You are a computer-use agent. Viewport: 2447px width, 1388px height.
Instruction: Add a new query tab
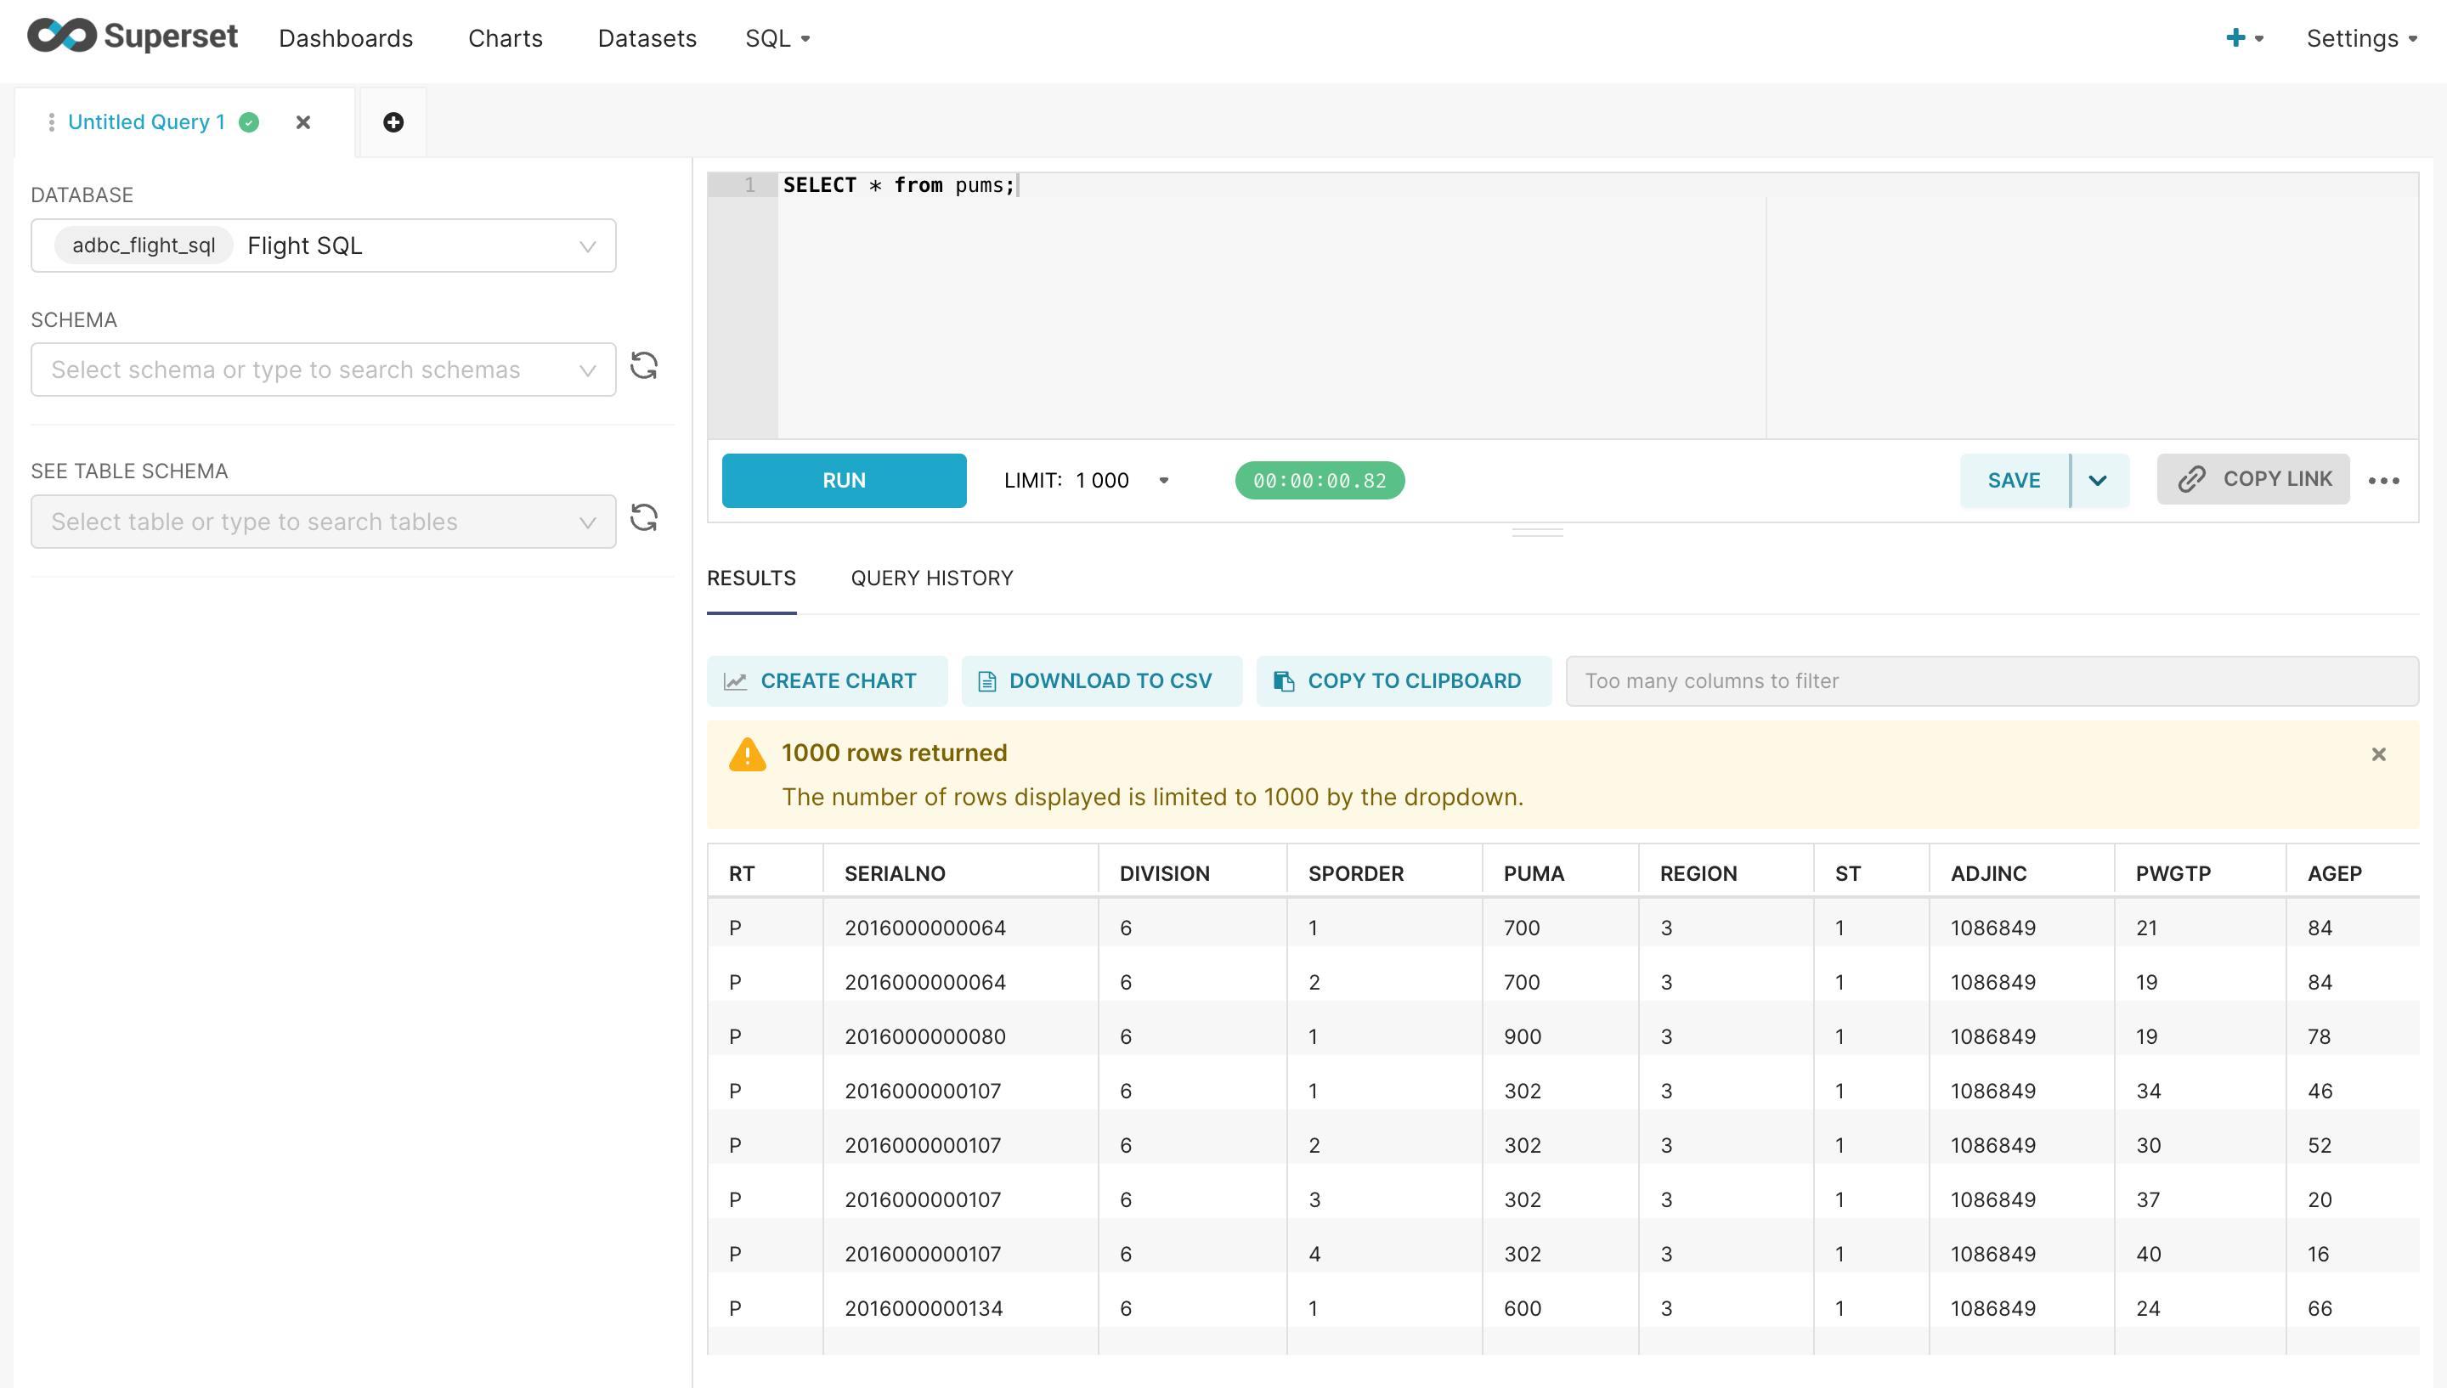click(x=393, y=122)
